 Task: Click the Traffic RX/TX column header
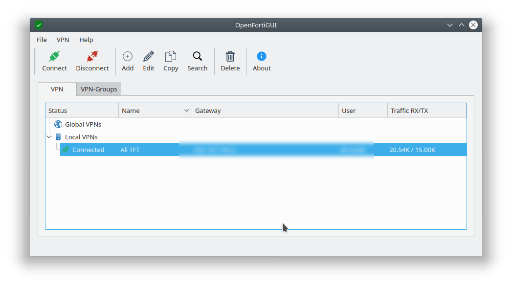[425, 111]
